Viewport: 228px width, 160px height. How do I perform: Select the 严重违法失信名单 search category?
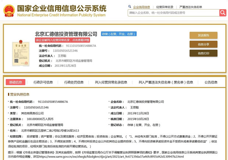(x=190, y=7)
